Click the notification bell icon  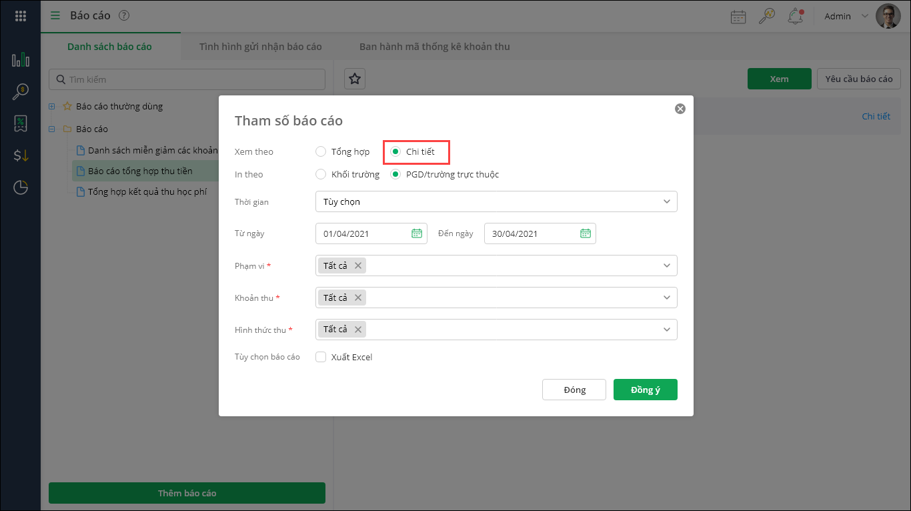pyautogui.click(x=795, y=17)
